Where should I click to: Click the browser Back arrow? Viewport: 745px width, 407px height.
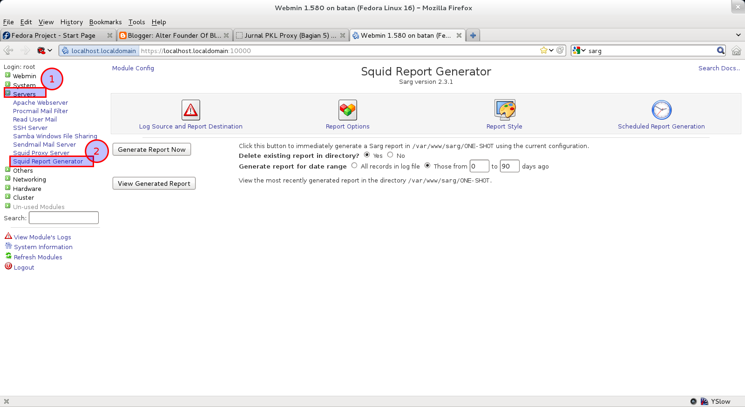pos(8,50)
